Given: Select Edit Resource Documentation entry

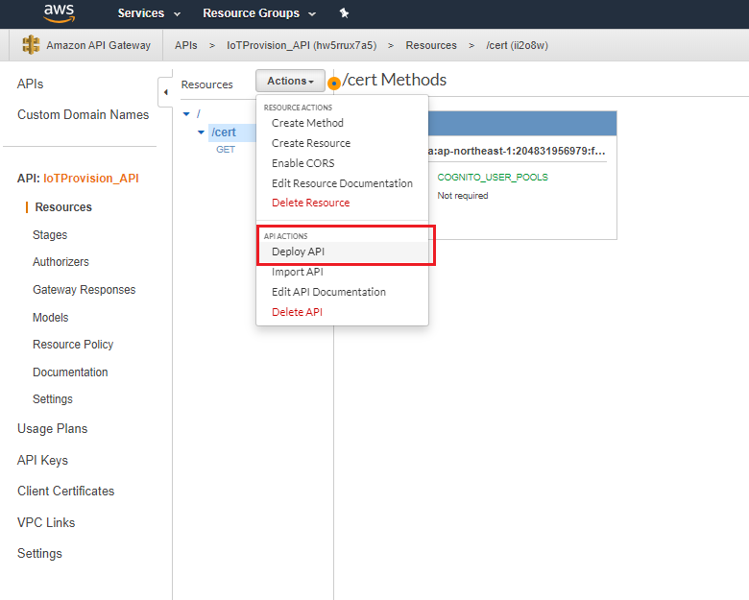Looking at the screenshot, I should [342, 183].
